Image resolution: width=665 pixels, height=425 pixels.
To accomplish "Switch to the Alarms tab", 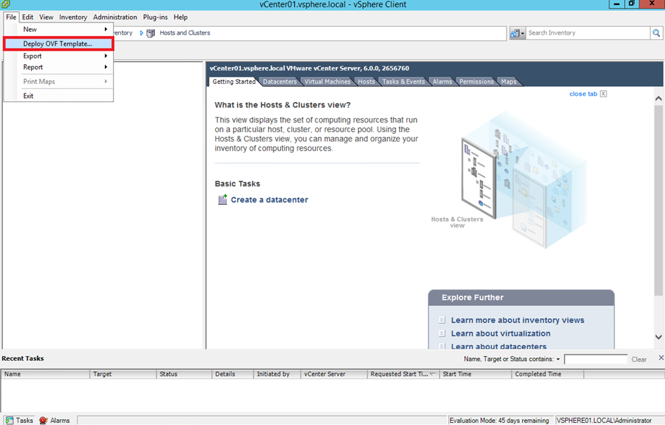I will click(x=443, y=82).
